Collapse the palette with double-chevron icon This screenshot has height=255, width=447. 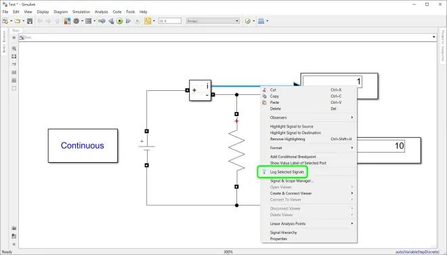(x=14, y=244)
